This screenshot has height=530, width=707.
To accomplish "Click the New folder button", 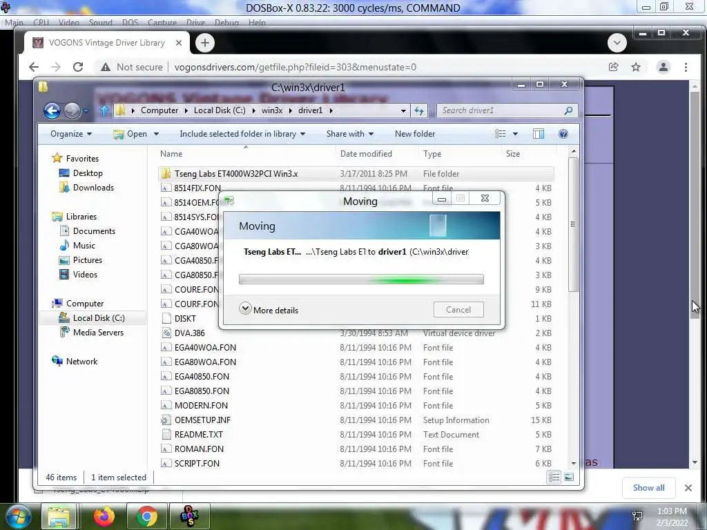I will pyautogui.click(x=415, y=134).
